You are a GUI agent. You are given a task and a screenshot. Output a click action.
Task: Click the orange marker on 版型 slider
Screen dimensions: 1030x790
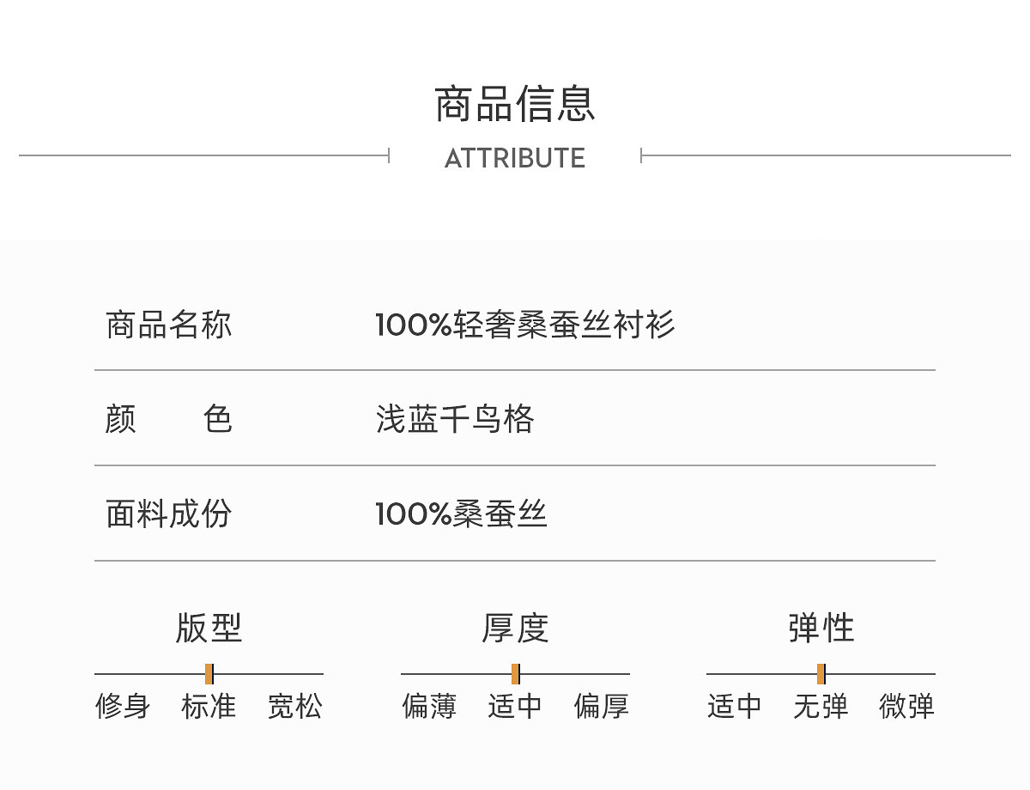coord(209,674)
